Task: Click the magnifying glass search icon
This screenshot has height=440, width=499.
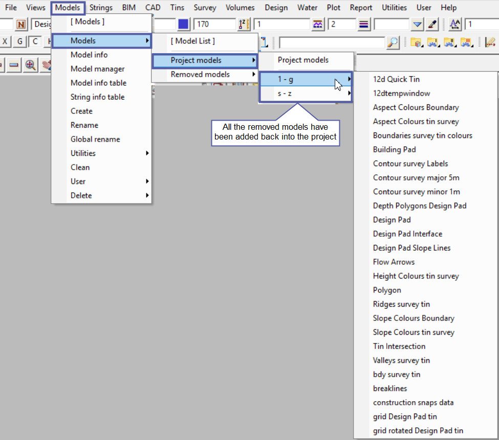Action: tap(393, 42)
